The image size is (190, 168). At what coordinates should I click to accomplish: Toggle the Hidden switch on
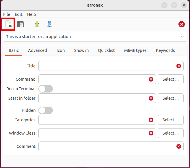tap(46, 110)
